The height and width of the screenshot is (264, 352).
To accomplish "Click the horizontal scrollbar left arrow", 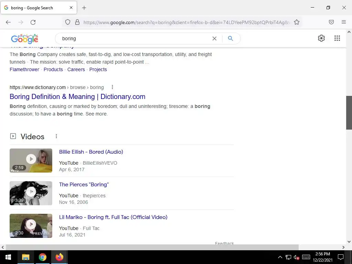I will pyautogui.click(x=3, y=247).
